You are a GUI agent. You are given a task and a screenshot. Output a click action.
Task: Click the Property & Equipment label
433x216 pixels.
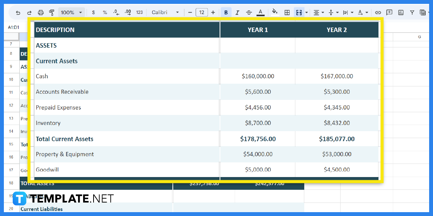pos(65,154)
